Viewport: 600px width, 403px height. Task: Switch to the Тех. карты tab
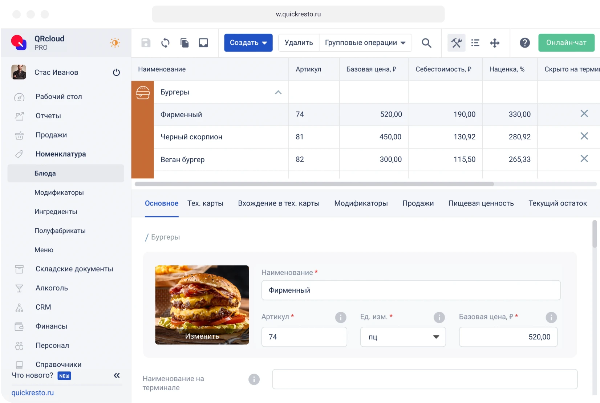click(x=205, y=203)
